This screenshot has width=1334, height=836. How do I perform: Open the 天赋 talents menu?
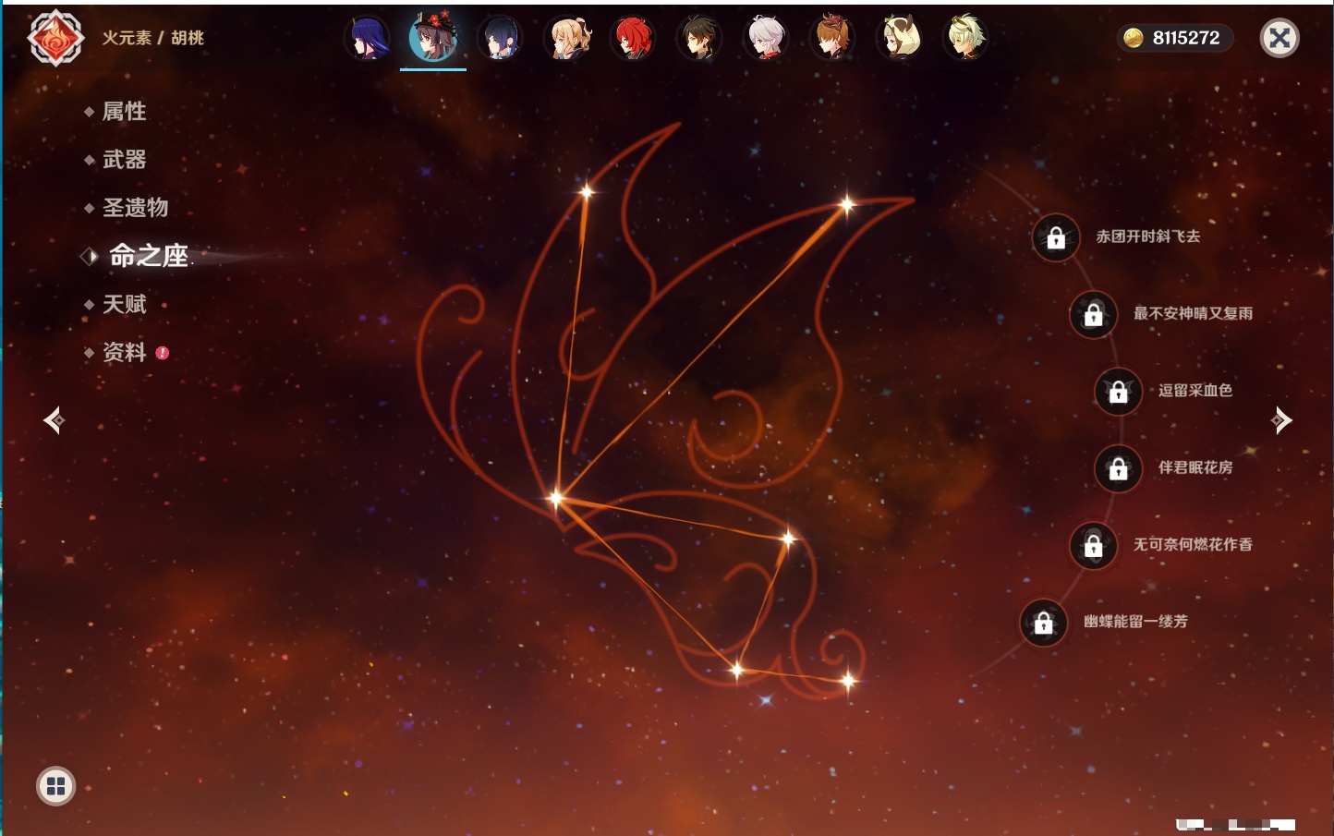(124, 304)
